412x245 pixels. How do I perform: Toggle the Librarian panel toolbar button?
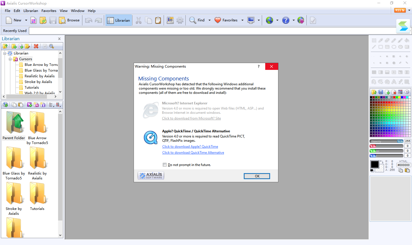point(119,20)
